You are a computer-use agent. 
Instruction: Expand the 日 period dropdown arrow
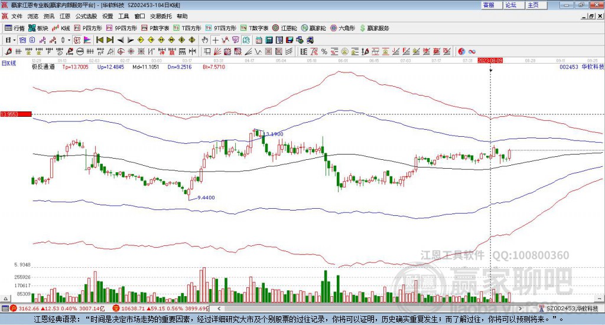(14, 40)
